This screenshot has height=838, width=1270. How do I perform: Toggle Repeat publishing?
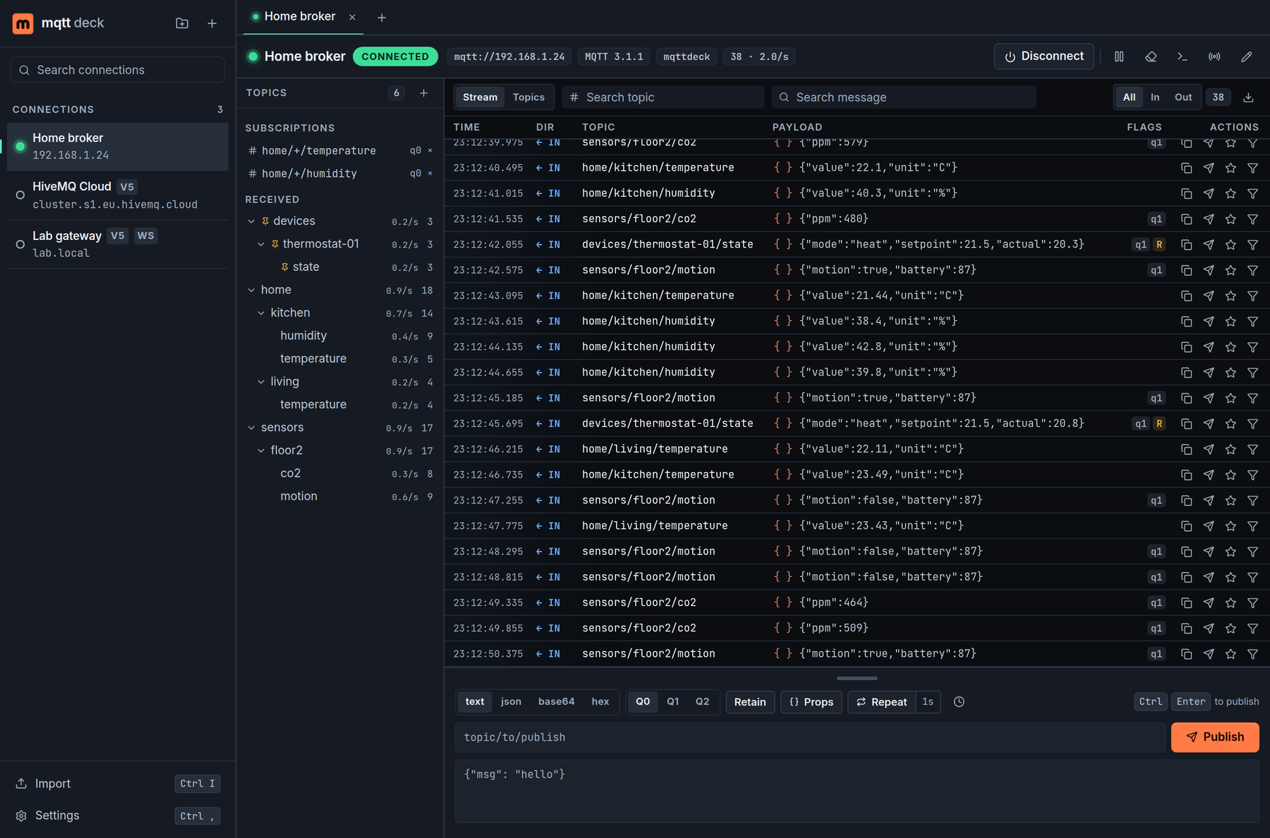pyautogui.click(x=882, y=702)
